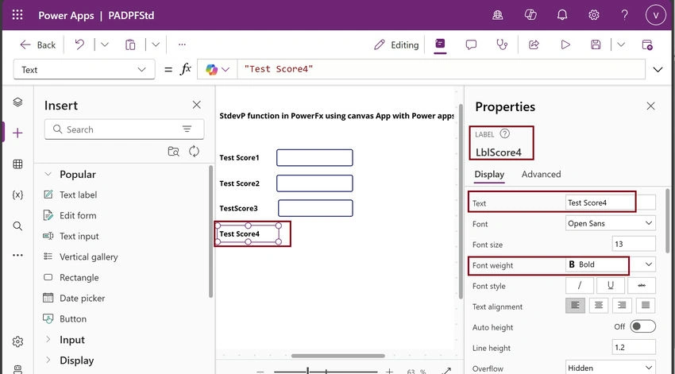Expand the Paste dropdown arrow
Viewport: 675px width, 374px height.
(156, 44)
